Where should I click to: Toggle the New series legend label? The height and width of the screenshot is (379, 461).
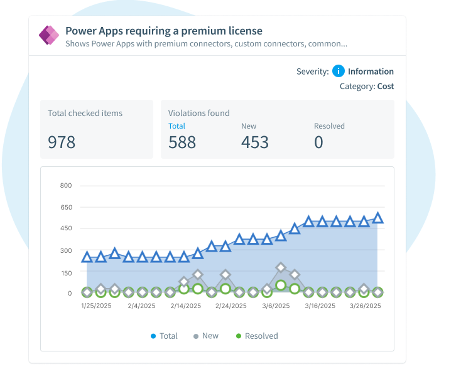210,336
